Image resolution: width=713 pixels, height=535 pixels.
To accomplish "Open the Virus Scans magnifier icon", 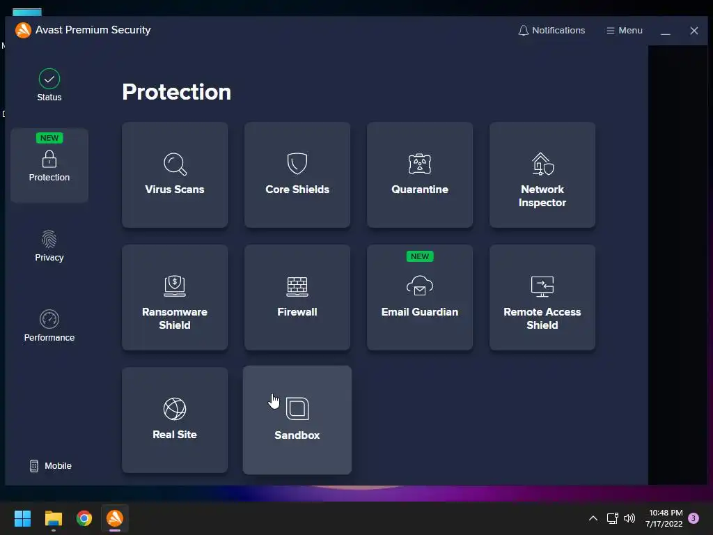I will coord(175,164).
